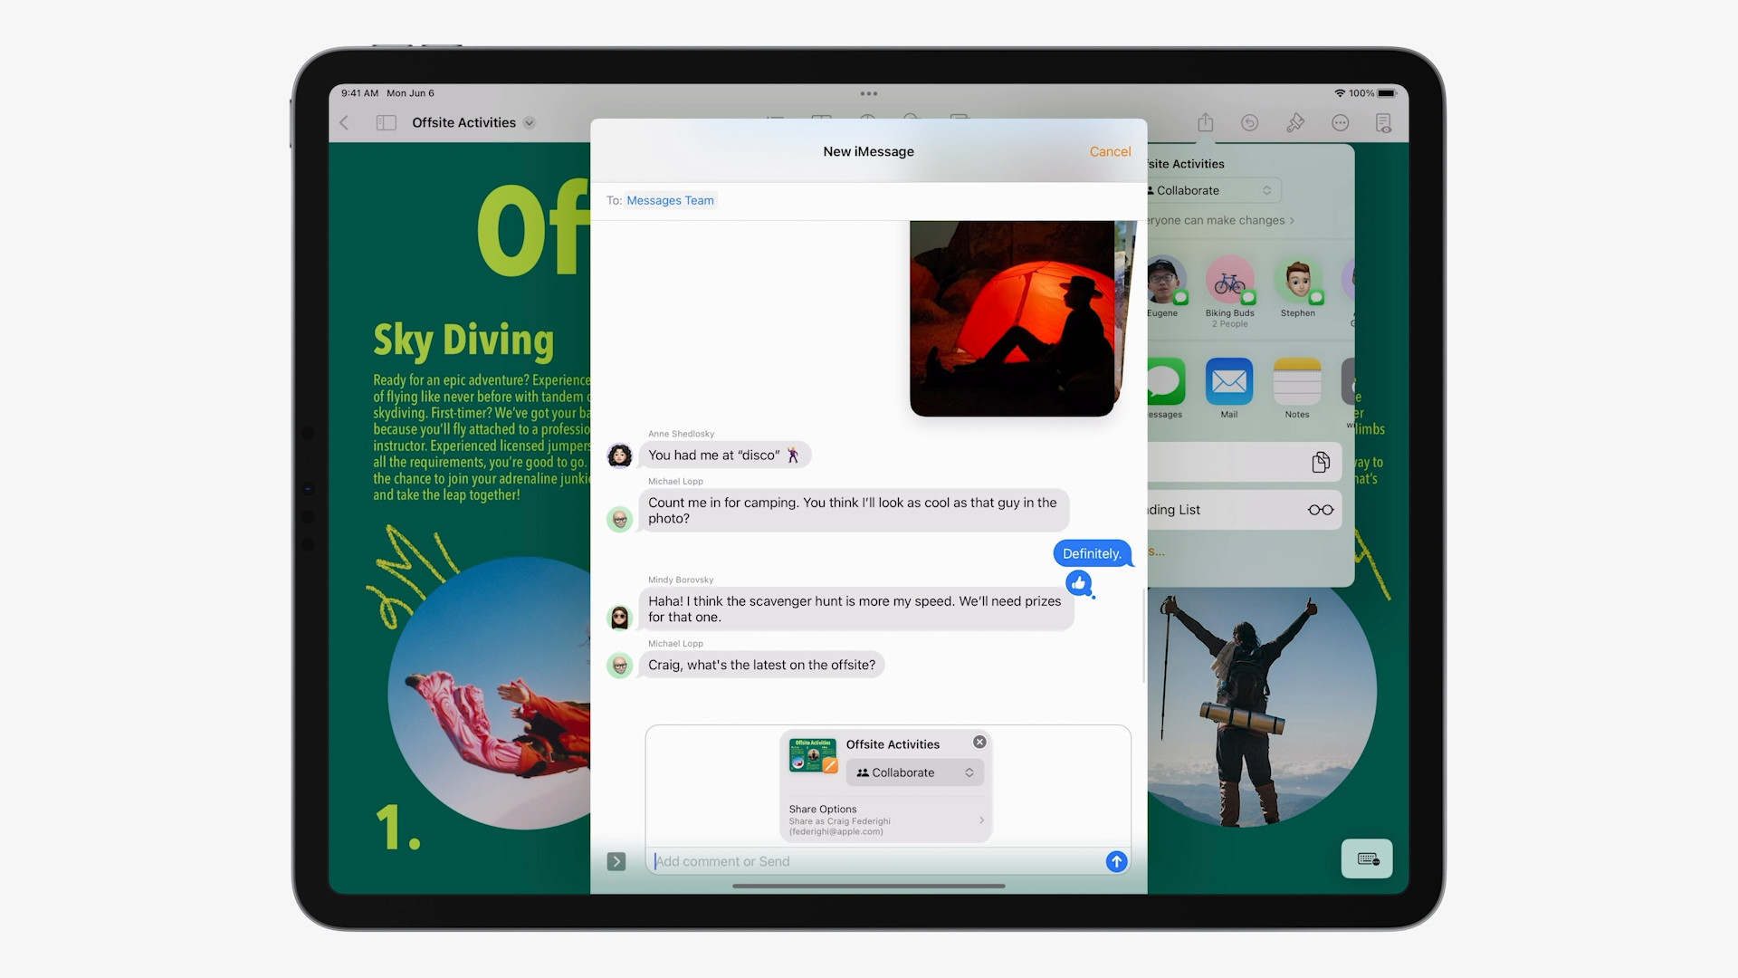The image size is (1738, 978).
Task: Open the camping tent photo in conversation
Action: point(1012,318)
